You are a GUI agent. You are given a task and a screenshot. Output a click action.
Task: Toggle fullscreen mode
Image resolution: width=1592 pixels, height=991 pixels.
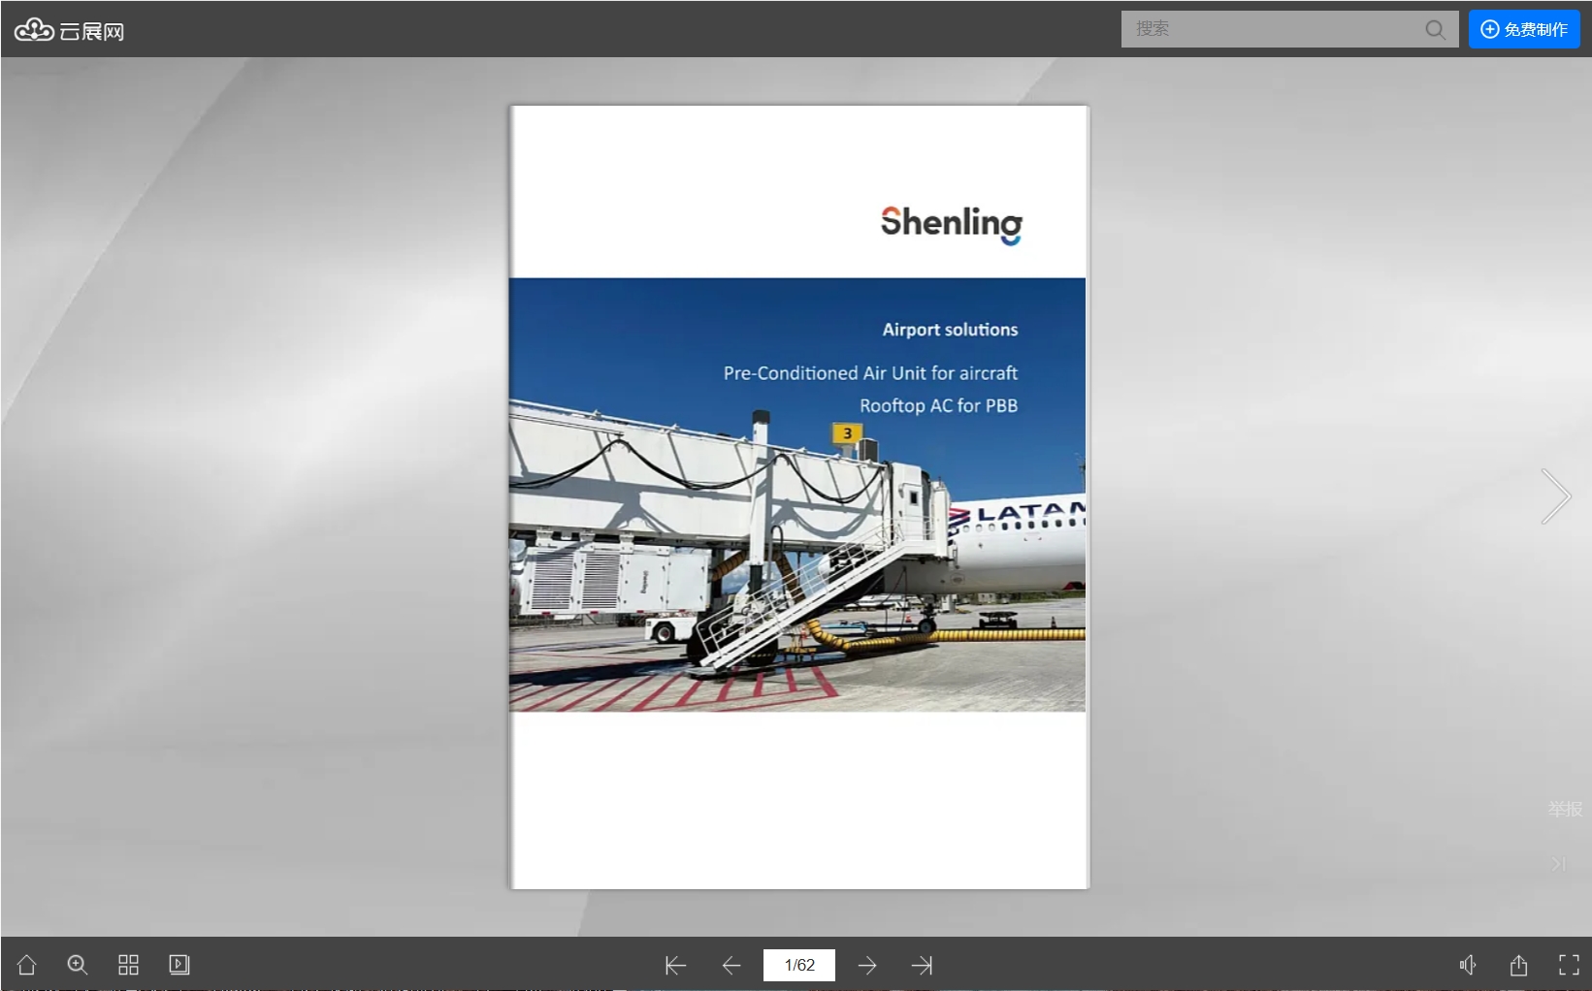(x=1569, y=965)
